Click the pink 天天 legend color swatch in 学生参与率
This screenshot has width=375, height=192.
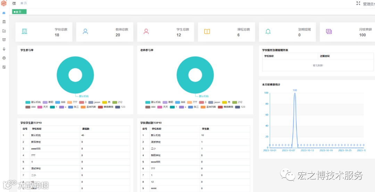pyautogui.click(x=40, y=107)
